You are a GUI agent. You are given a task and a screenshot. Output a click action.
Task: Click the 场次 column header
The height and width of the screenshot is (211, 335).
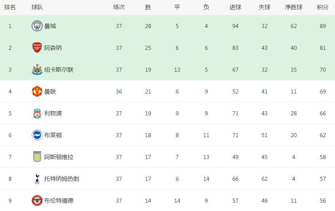119,7
